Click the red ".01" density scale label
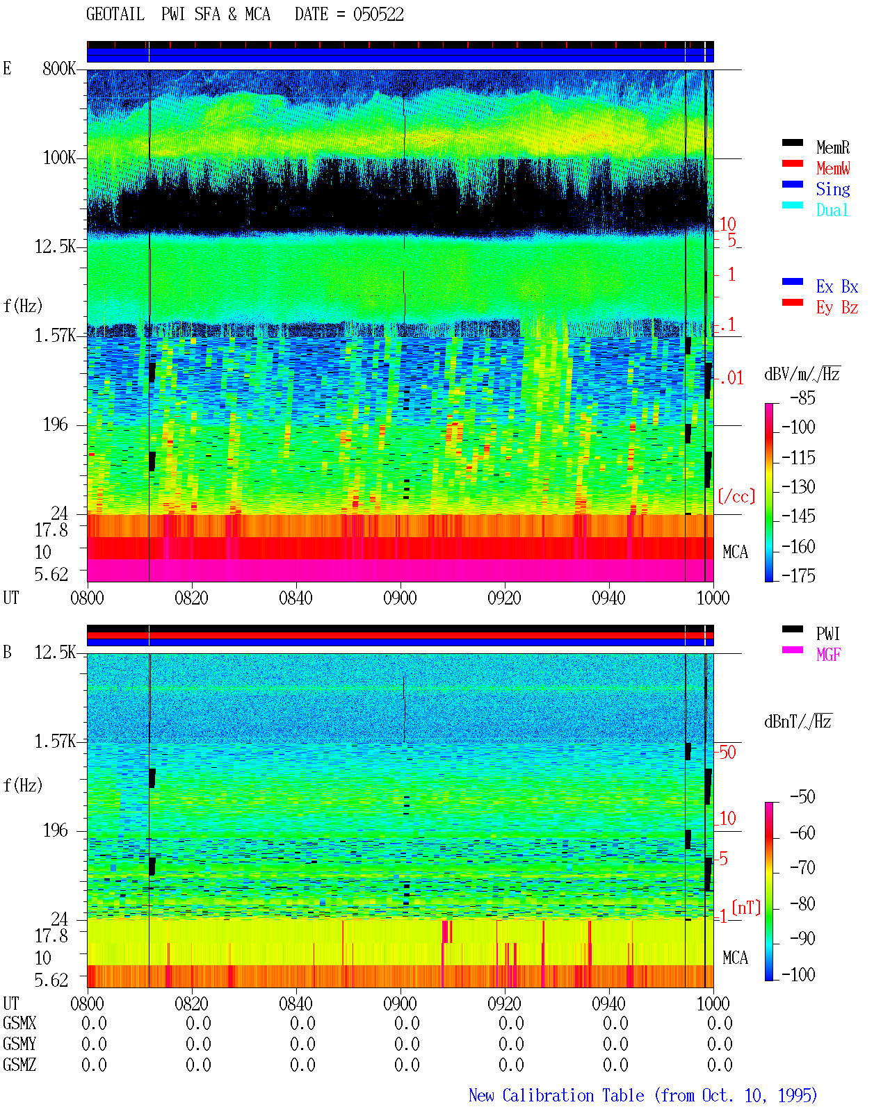 (731, 378)
